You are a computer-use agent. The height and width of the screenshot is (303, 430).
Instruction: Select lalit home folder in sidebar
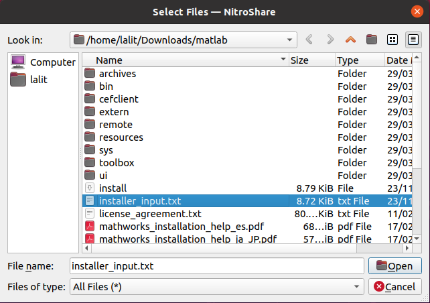click(29, 80)
